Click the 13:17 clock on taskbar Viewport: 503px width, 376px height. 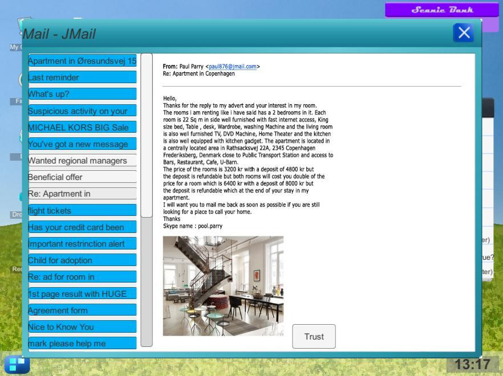472,365
